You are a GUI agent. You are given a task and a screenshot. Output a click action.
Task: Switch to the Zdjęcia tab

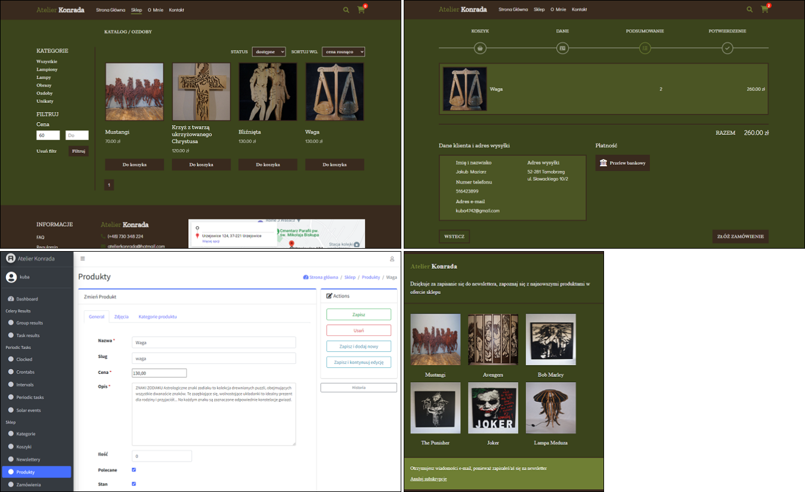[x=121, y=317]
